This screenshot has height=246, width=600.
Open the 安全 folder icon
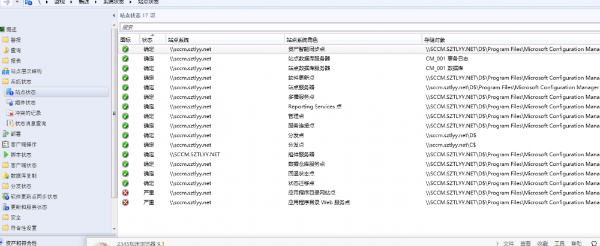click(x=5, y=217)
